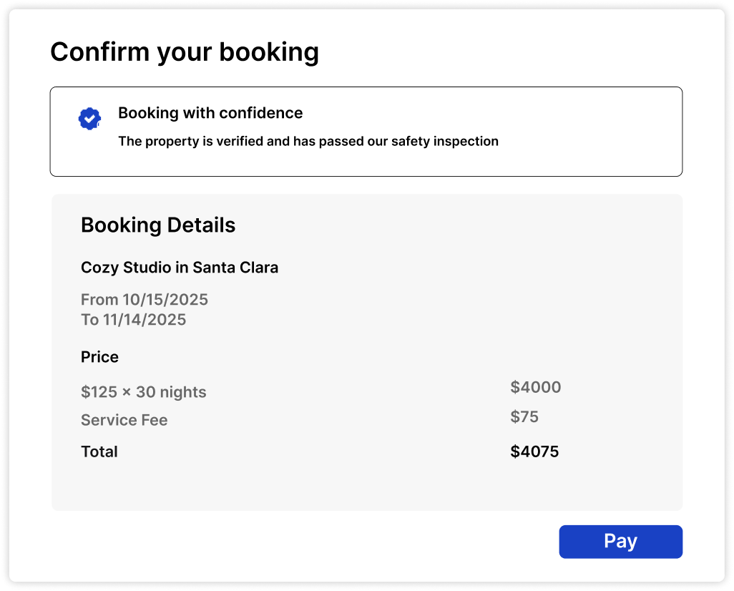Click the Booking with confidence title

coord(210,113)
